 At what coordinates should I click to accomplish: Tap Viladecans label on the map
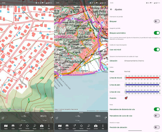78,47
